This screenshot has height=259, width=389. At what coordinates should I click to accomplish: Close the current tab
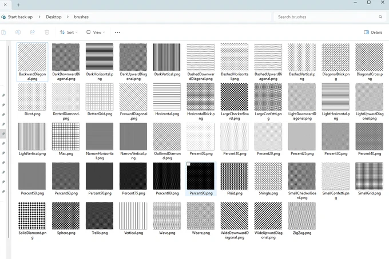tap(5, 5)
